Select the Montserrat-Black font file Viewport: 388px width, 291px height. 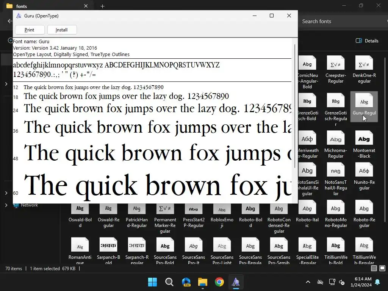(364, 145)
